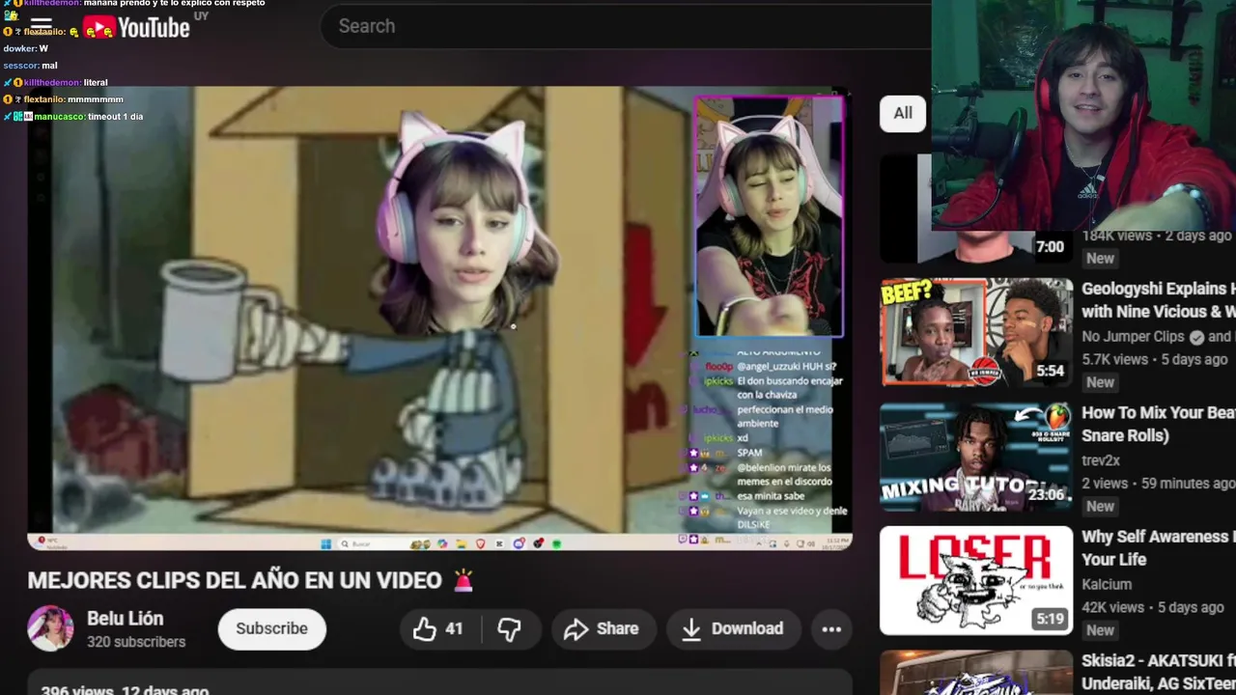Click the New badge under Kalcium video
The width and height of the screenshot is (1236, 695).
coord(1100,630)
